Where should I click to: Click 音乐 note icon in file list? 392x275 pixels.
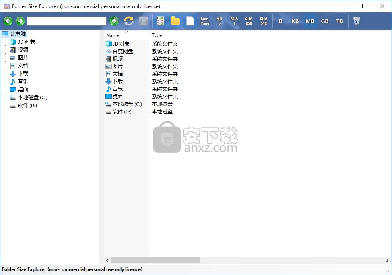click(x=108, y=89)
